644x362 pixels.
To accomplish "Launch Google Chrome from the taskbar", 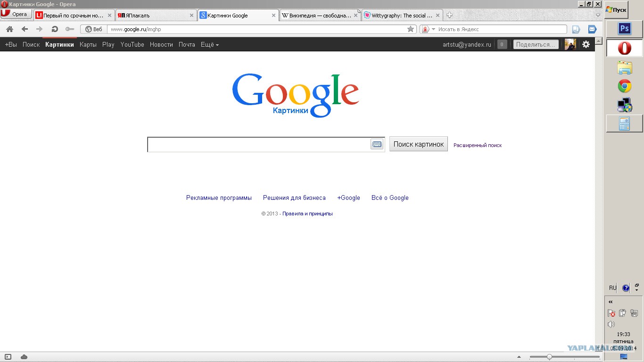I will tap(625, 86).
